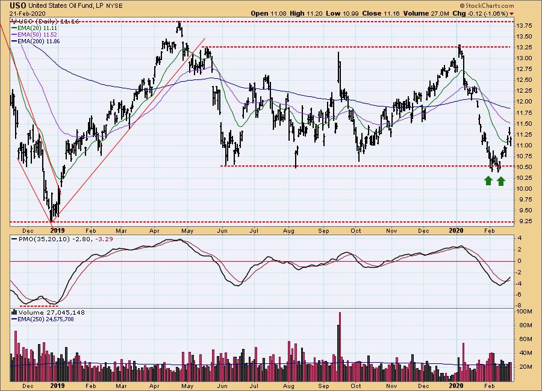
Task: Click the 13.75 price axis label
Action: pos(524,25)
